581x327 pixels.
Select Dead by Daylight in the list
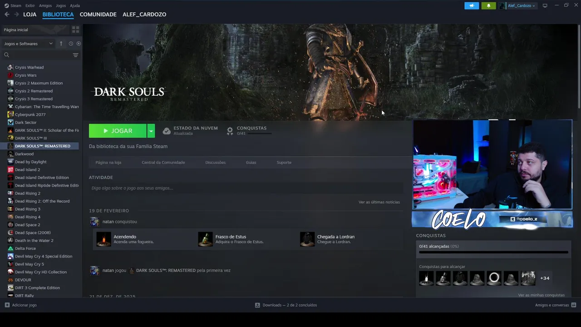tap(30, 162)
